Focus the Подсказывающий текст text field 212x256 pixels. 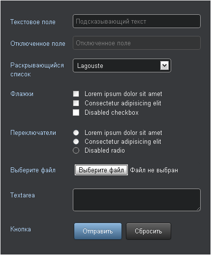point(137,21)
